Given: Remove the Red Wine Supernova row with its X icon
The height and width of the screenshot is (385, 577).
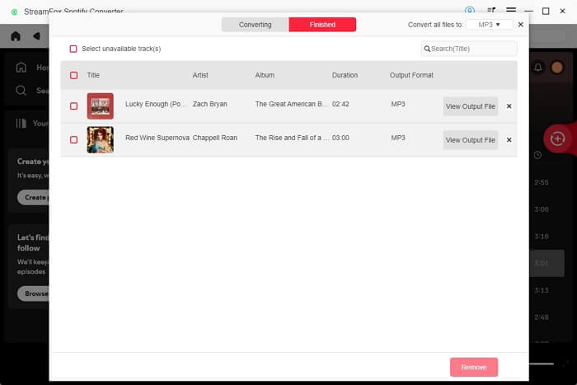Looking at the screenshot, I should [509, 140].
